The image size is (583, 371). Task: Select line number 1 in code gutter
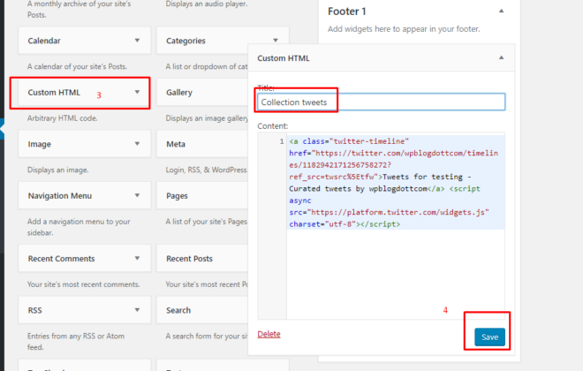(x=282, y=141)
